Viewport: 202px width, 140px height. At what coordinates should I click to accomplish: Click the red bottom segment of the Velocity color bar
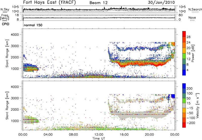(184, 125)
